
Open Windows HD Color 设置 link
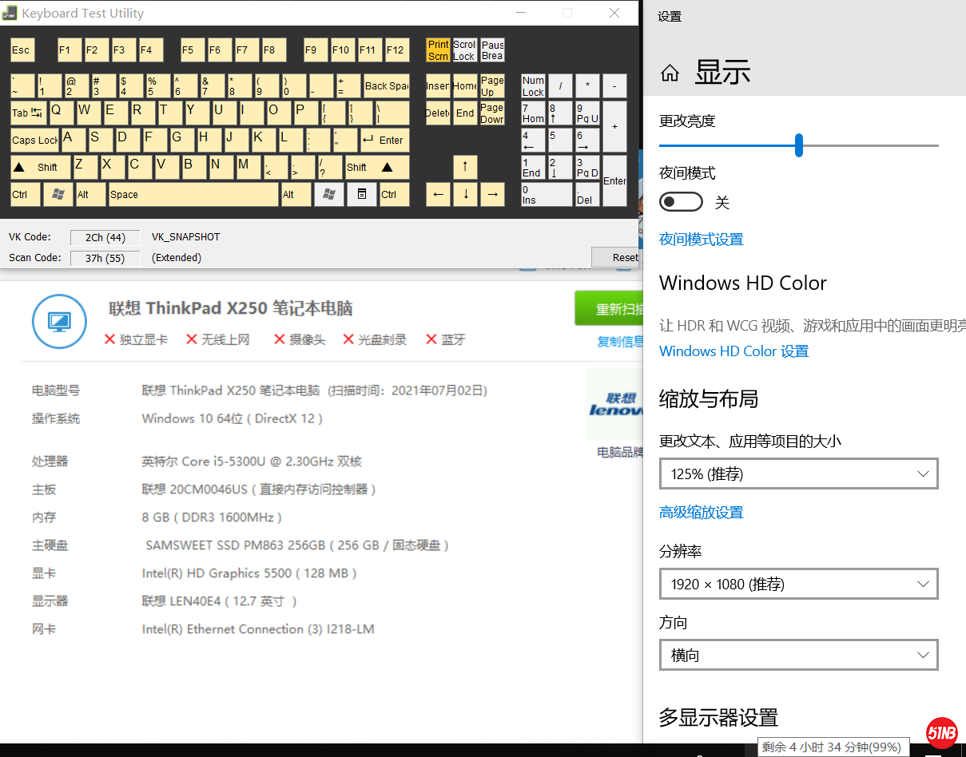[733, 351]
